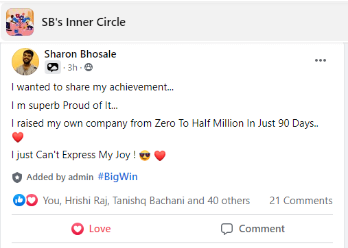Image resolution: width=348 pixels, height=248 pixels.
Task: Click the Added by admin label
Action: (60, 177)
